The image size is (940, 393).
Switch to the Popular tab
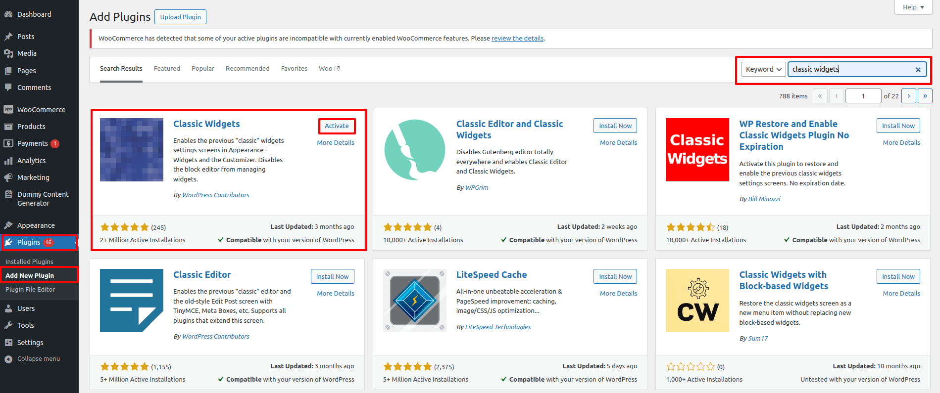(x=203, y=69)
